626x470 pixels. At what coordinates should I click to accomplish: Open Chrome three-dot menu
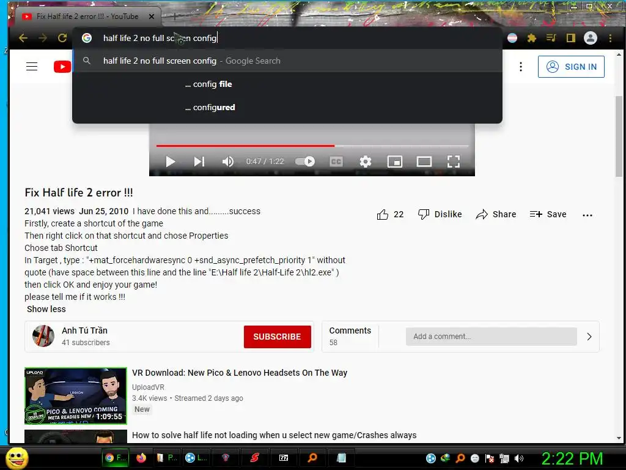point(610,38)
